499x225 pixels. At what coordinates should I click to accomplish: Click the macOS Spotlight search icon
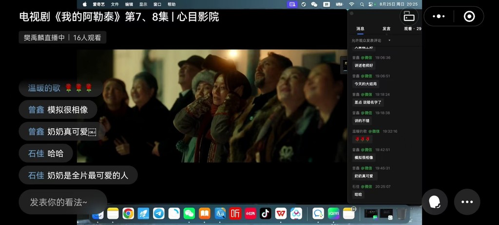pyautogui.click(x=362, y=4)
